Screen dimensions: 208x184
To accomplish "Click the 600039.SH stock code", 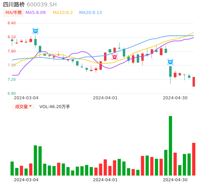I will 42,5.
